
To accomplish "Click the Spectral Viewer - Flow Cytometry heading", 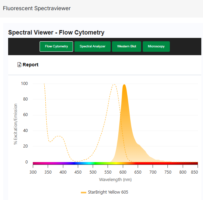I will 56,32.
